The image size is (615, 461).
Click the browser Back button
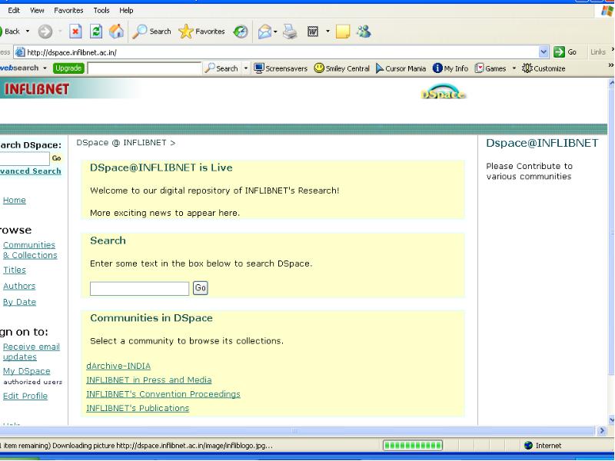pyautogui.click(x=10, y=32)
